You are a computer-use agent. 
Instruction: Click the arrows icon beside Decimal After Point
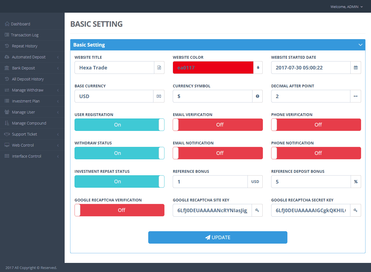tap(355, 96)
